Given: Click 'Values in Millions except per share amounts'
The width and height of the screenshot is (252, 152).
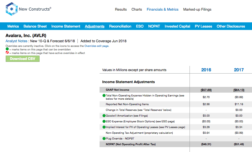Looking at the screenshot, I should (x=134, y=70).
